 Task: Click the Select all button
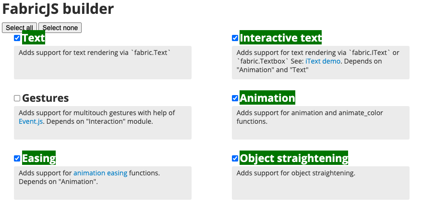20,28
